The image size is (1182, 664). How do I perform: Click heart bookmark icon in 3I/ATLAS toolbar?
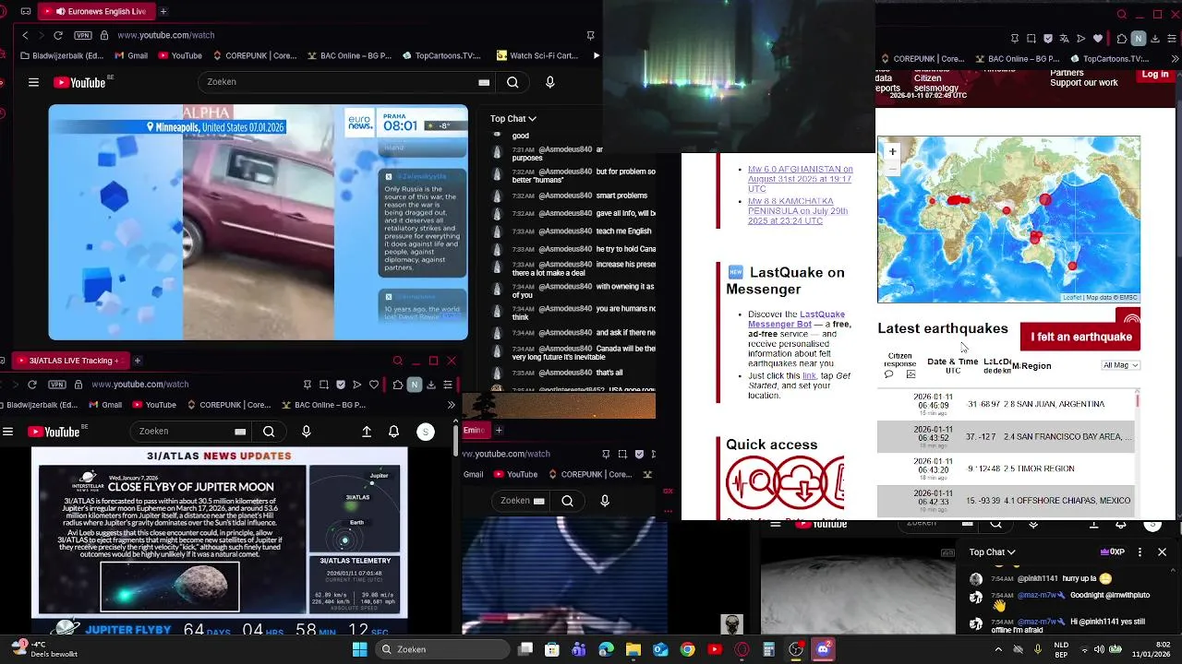click(x=374, y=385)
